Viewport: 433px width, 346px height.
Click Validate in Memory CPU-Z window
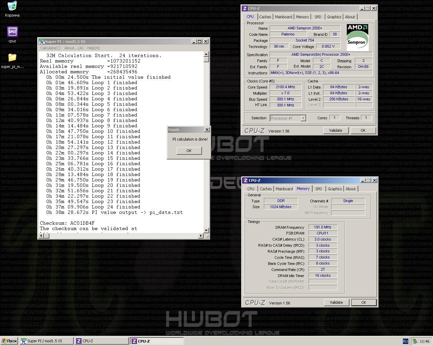coord(336,302)
